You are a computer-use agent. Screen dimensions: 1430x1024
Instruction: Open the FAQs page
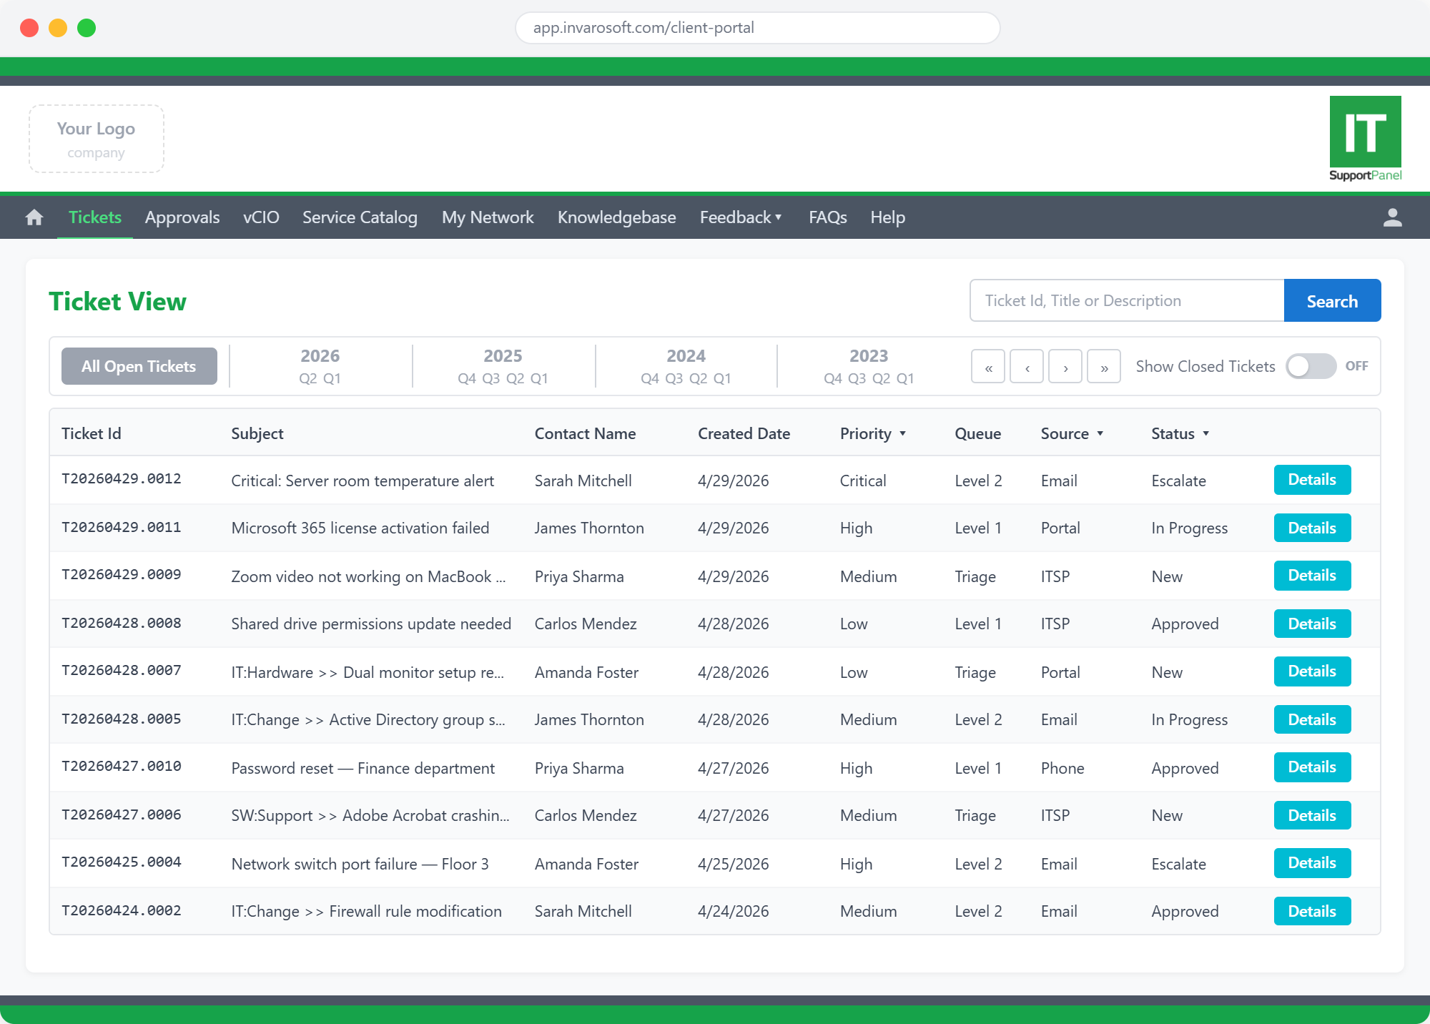828,217
